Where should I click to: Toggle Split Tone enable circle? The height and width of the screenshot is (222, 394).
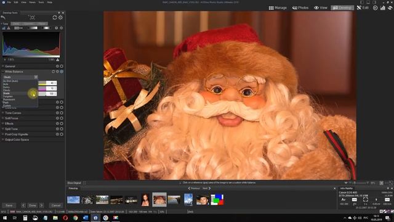[x=62, y=129]
